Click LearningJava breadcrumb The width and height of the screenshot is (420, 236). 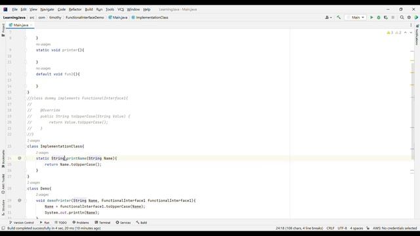pyautogui.click(x=14, y=18)
